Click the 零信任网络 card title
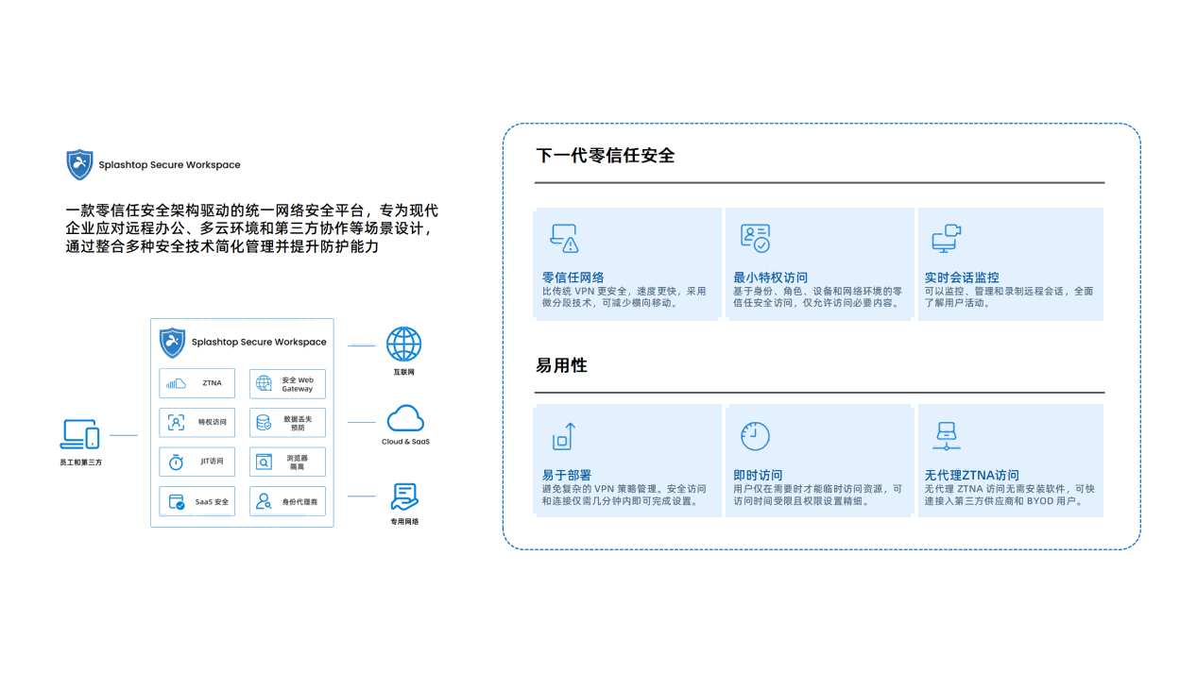The height and width of the screenshot is (673, 1197). (573, 278)
